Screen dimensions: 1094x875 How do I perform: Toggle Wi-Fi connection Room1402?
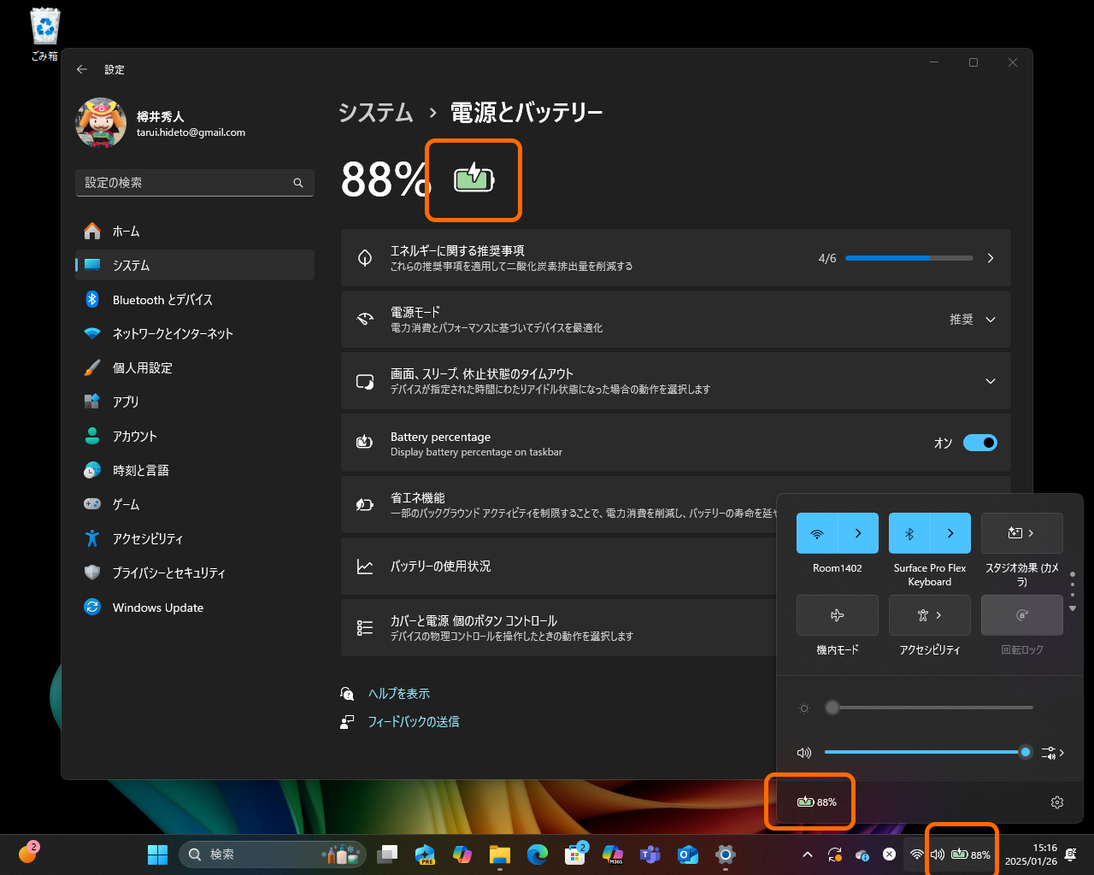pos(817,532)
